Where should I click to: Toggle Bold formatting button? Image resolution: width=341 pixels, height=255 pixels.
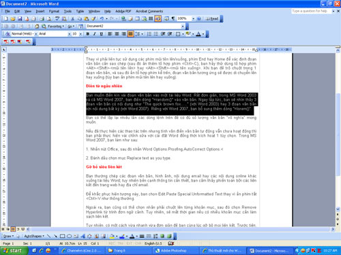point(88,34)
